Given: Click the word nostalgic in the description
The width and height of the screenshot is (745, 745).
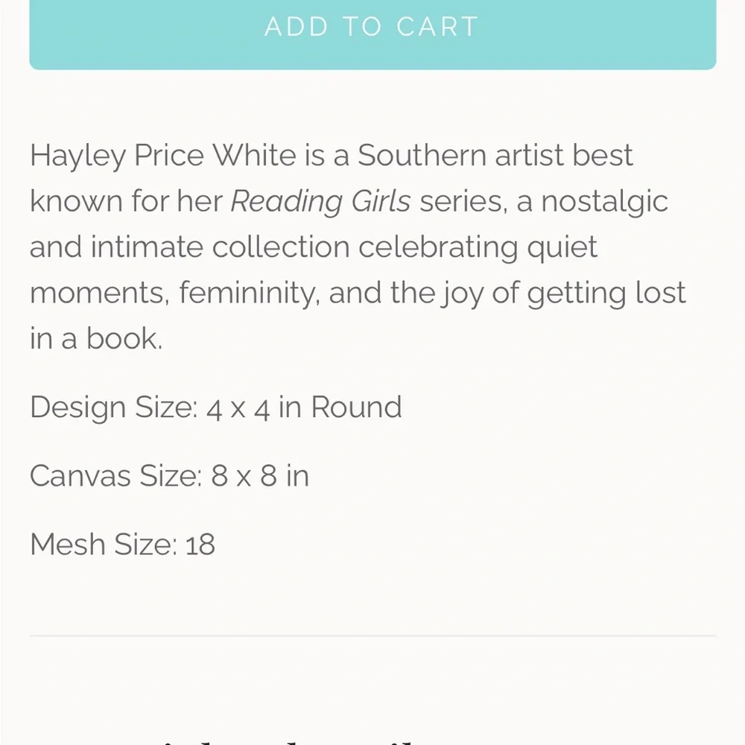Looking at the screenshot, I should 604,203.
